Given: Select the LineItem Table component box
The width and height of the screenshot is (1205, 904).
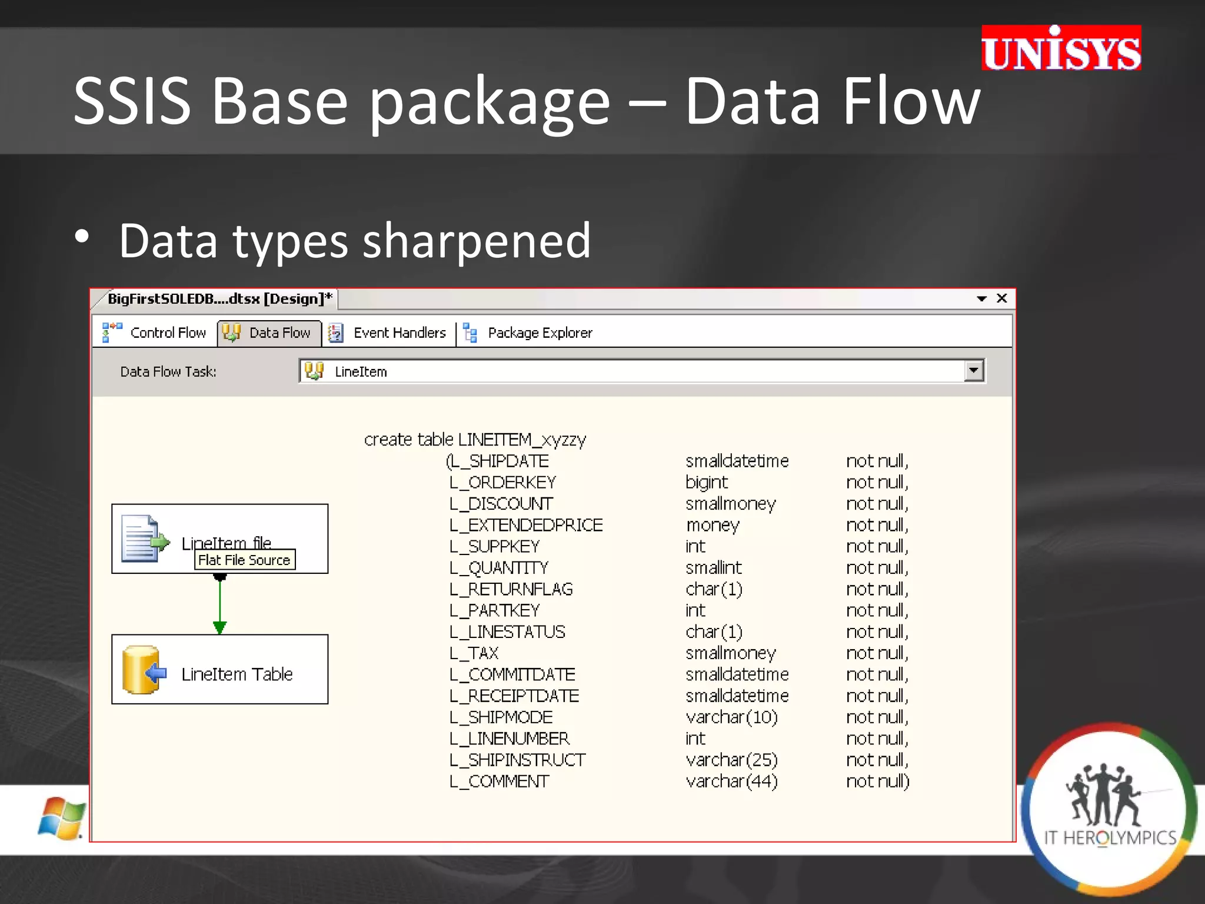Looking at the screenshot, I should pyautogui.click(x=219, y=669).
